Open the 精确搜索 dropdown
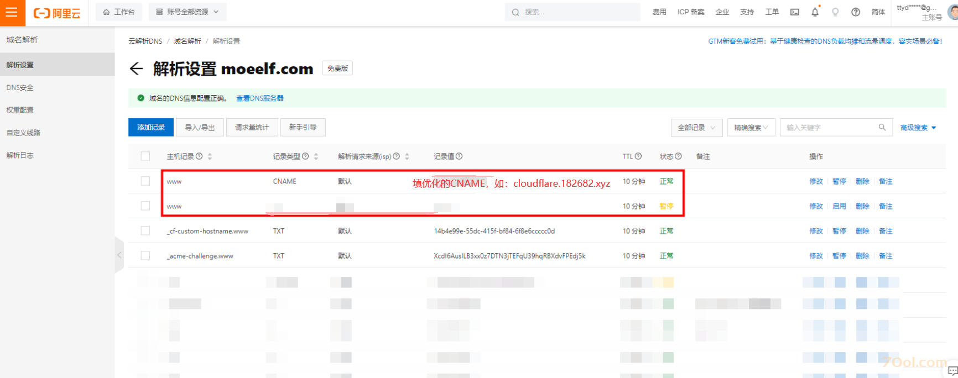 [x=751, y=128]
